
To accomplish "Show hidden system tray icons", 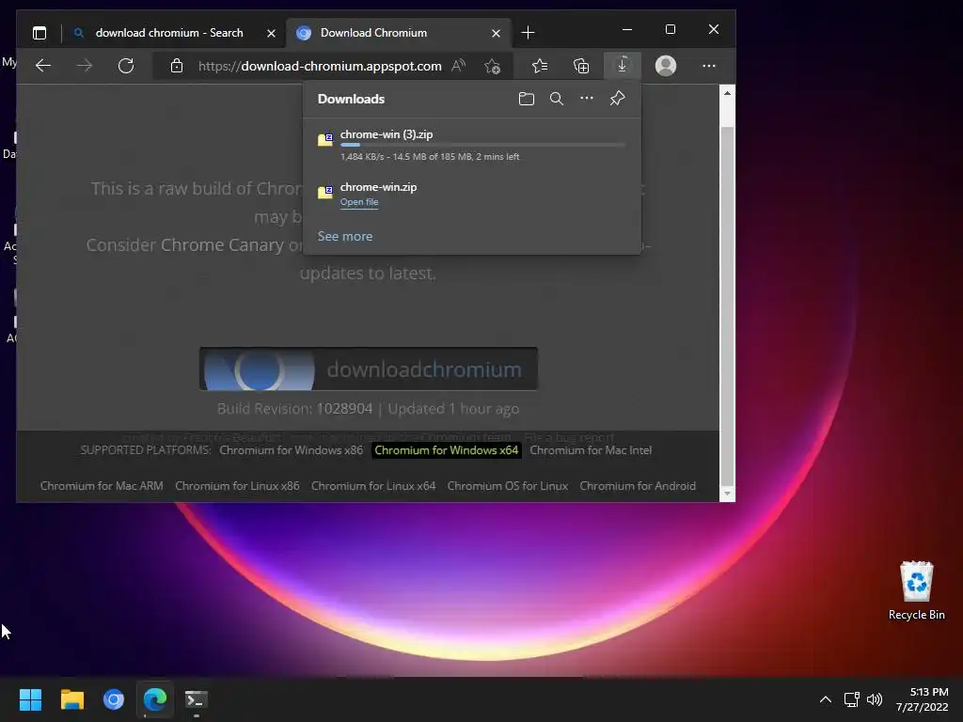I will click(x=826, y=699).
